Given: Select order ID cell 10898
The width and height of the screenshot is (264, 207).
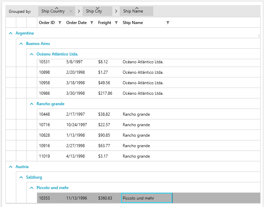Looking at the screenshot, I should pos(44,72).
